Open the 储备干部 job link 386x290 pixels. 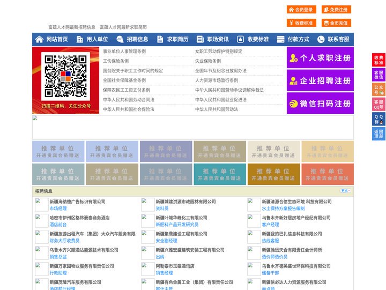270,273
